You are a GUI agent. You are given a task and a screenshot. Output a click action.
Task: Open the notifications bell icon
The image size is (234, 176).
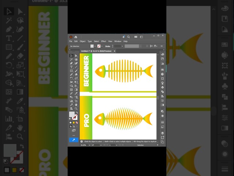(124, 37)
